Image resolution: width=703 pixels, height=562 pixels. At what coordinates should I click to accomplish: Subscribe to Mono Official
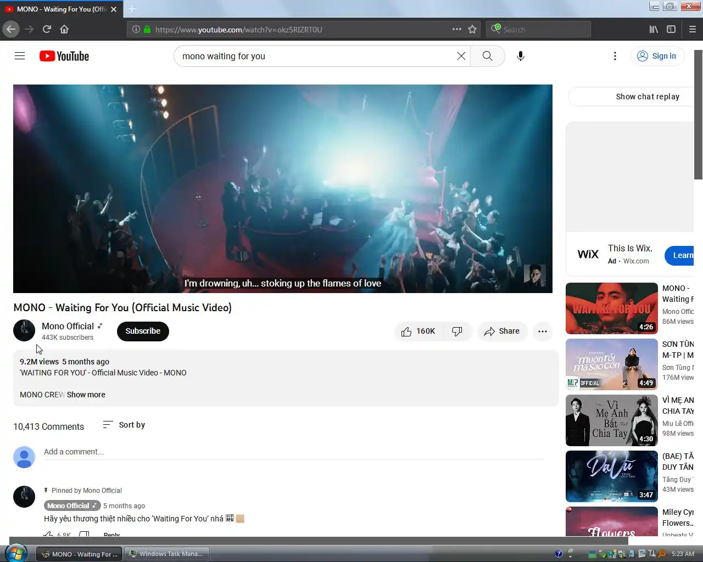[x=143, y=331]
